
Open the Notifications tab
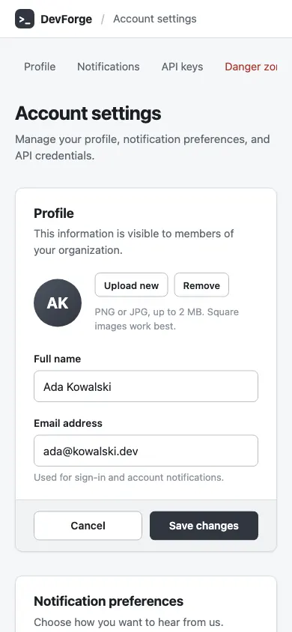[109, 67]
